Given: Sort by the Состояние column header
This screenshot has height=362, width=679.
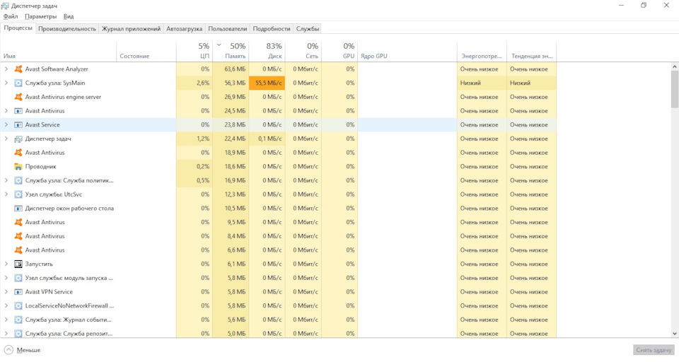Looking at the screenshot, I should [146, 52].
